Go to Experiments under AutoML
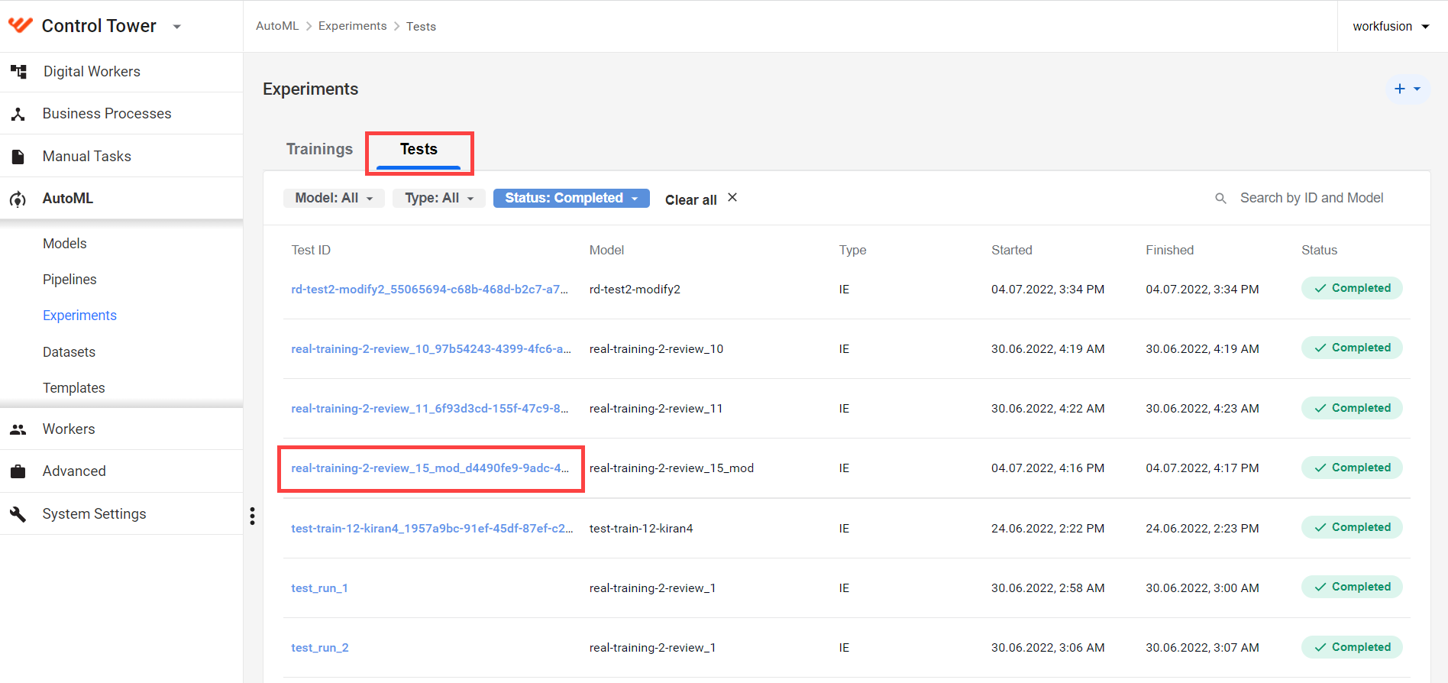The height and width of the screenshot is (683, 1448). point(79,316)
